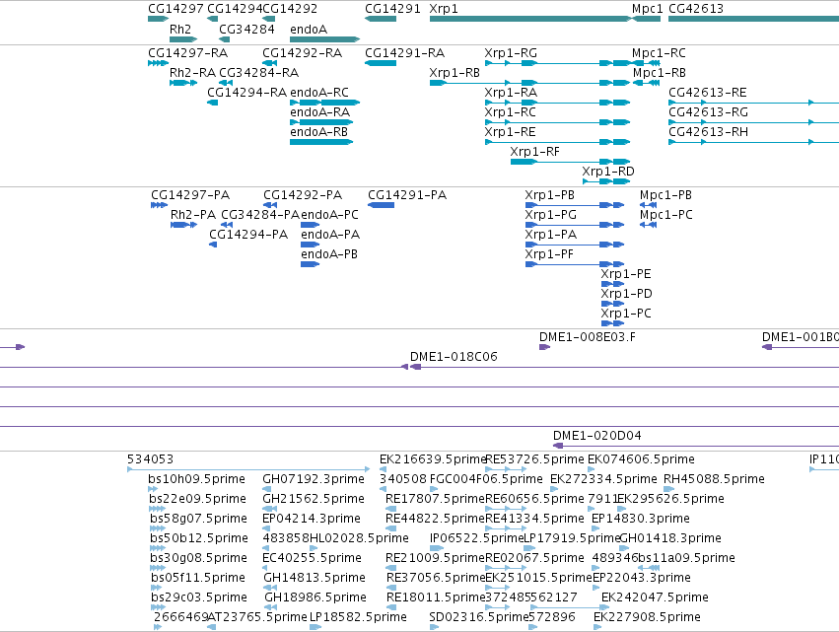Screen dimensions: 839x632
Task: Click transcript label endoA-RA
Action: pyautogui.click(x=319, y=113)
